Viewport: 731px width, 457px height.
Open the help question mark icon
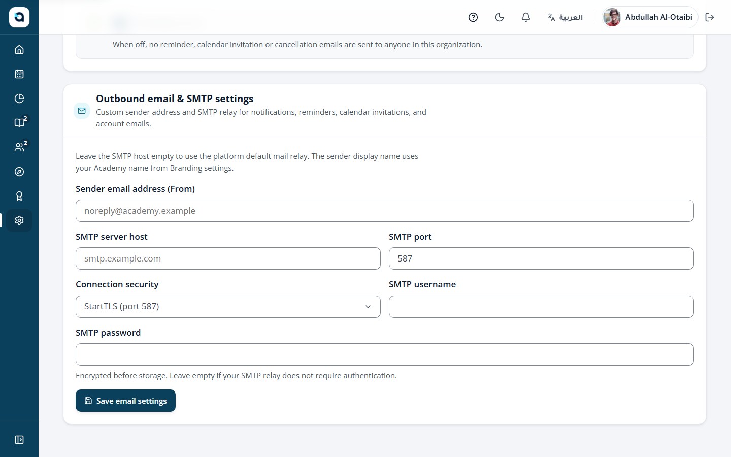pos(473,17)
